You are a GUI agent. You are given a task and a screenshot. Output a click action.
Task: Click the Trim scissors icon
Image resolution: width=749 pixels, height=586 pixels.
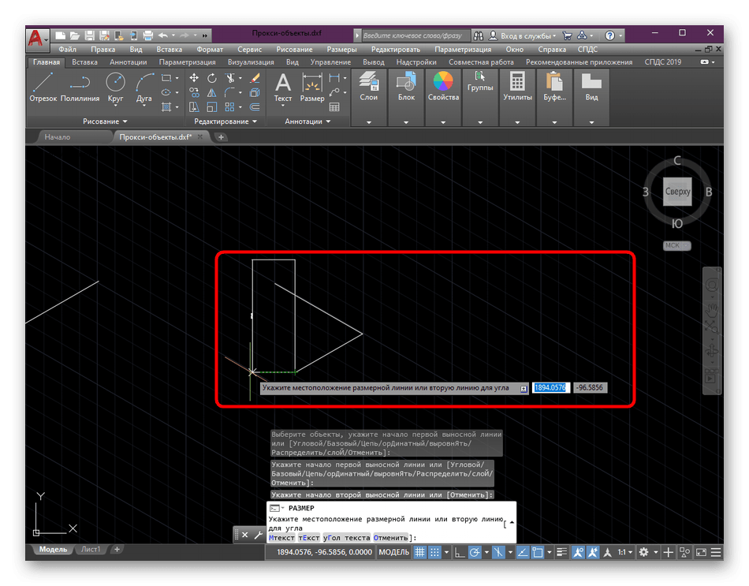tap(230, 78)
